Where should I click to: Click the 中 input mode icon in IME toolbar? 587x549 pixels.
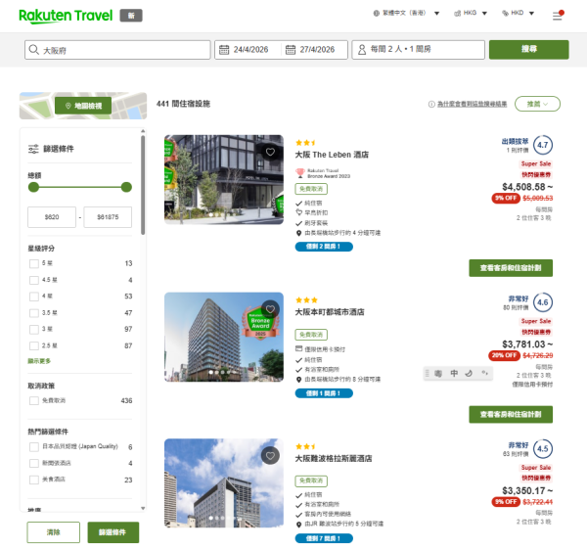pyautogui.click(x=454, y=373)
